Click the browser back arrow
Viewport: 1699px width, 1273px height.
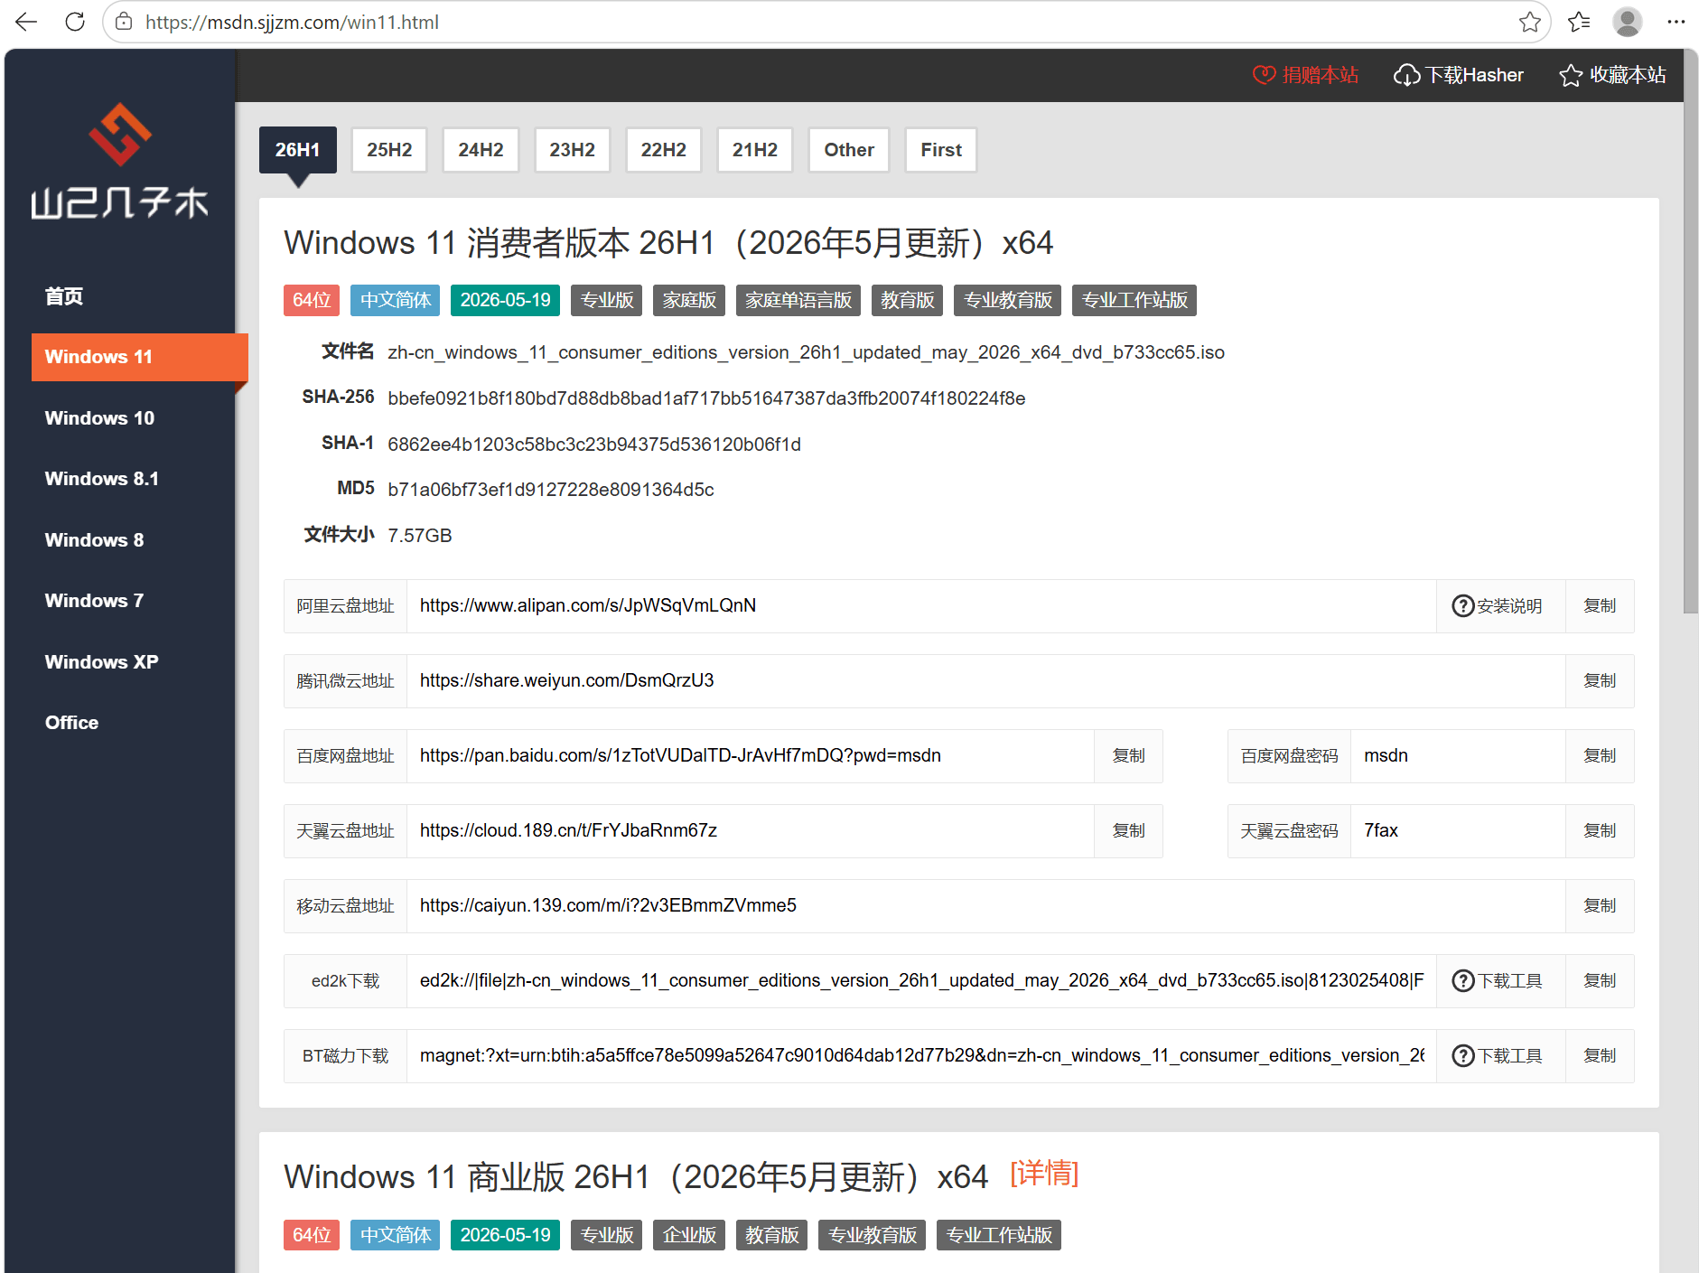[26, 22]
